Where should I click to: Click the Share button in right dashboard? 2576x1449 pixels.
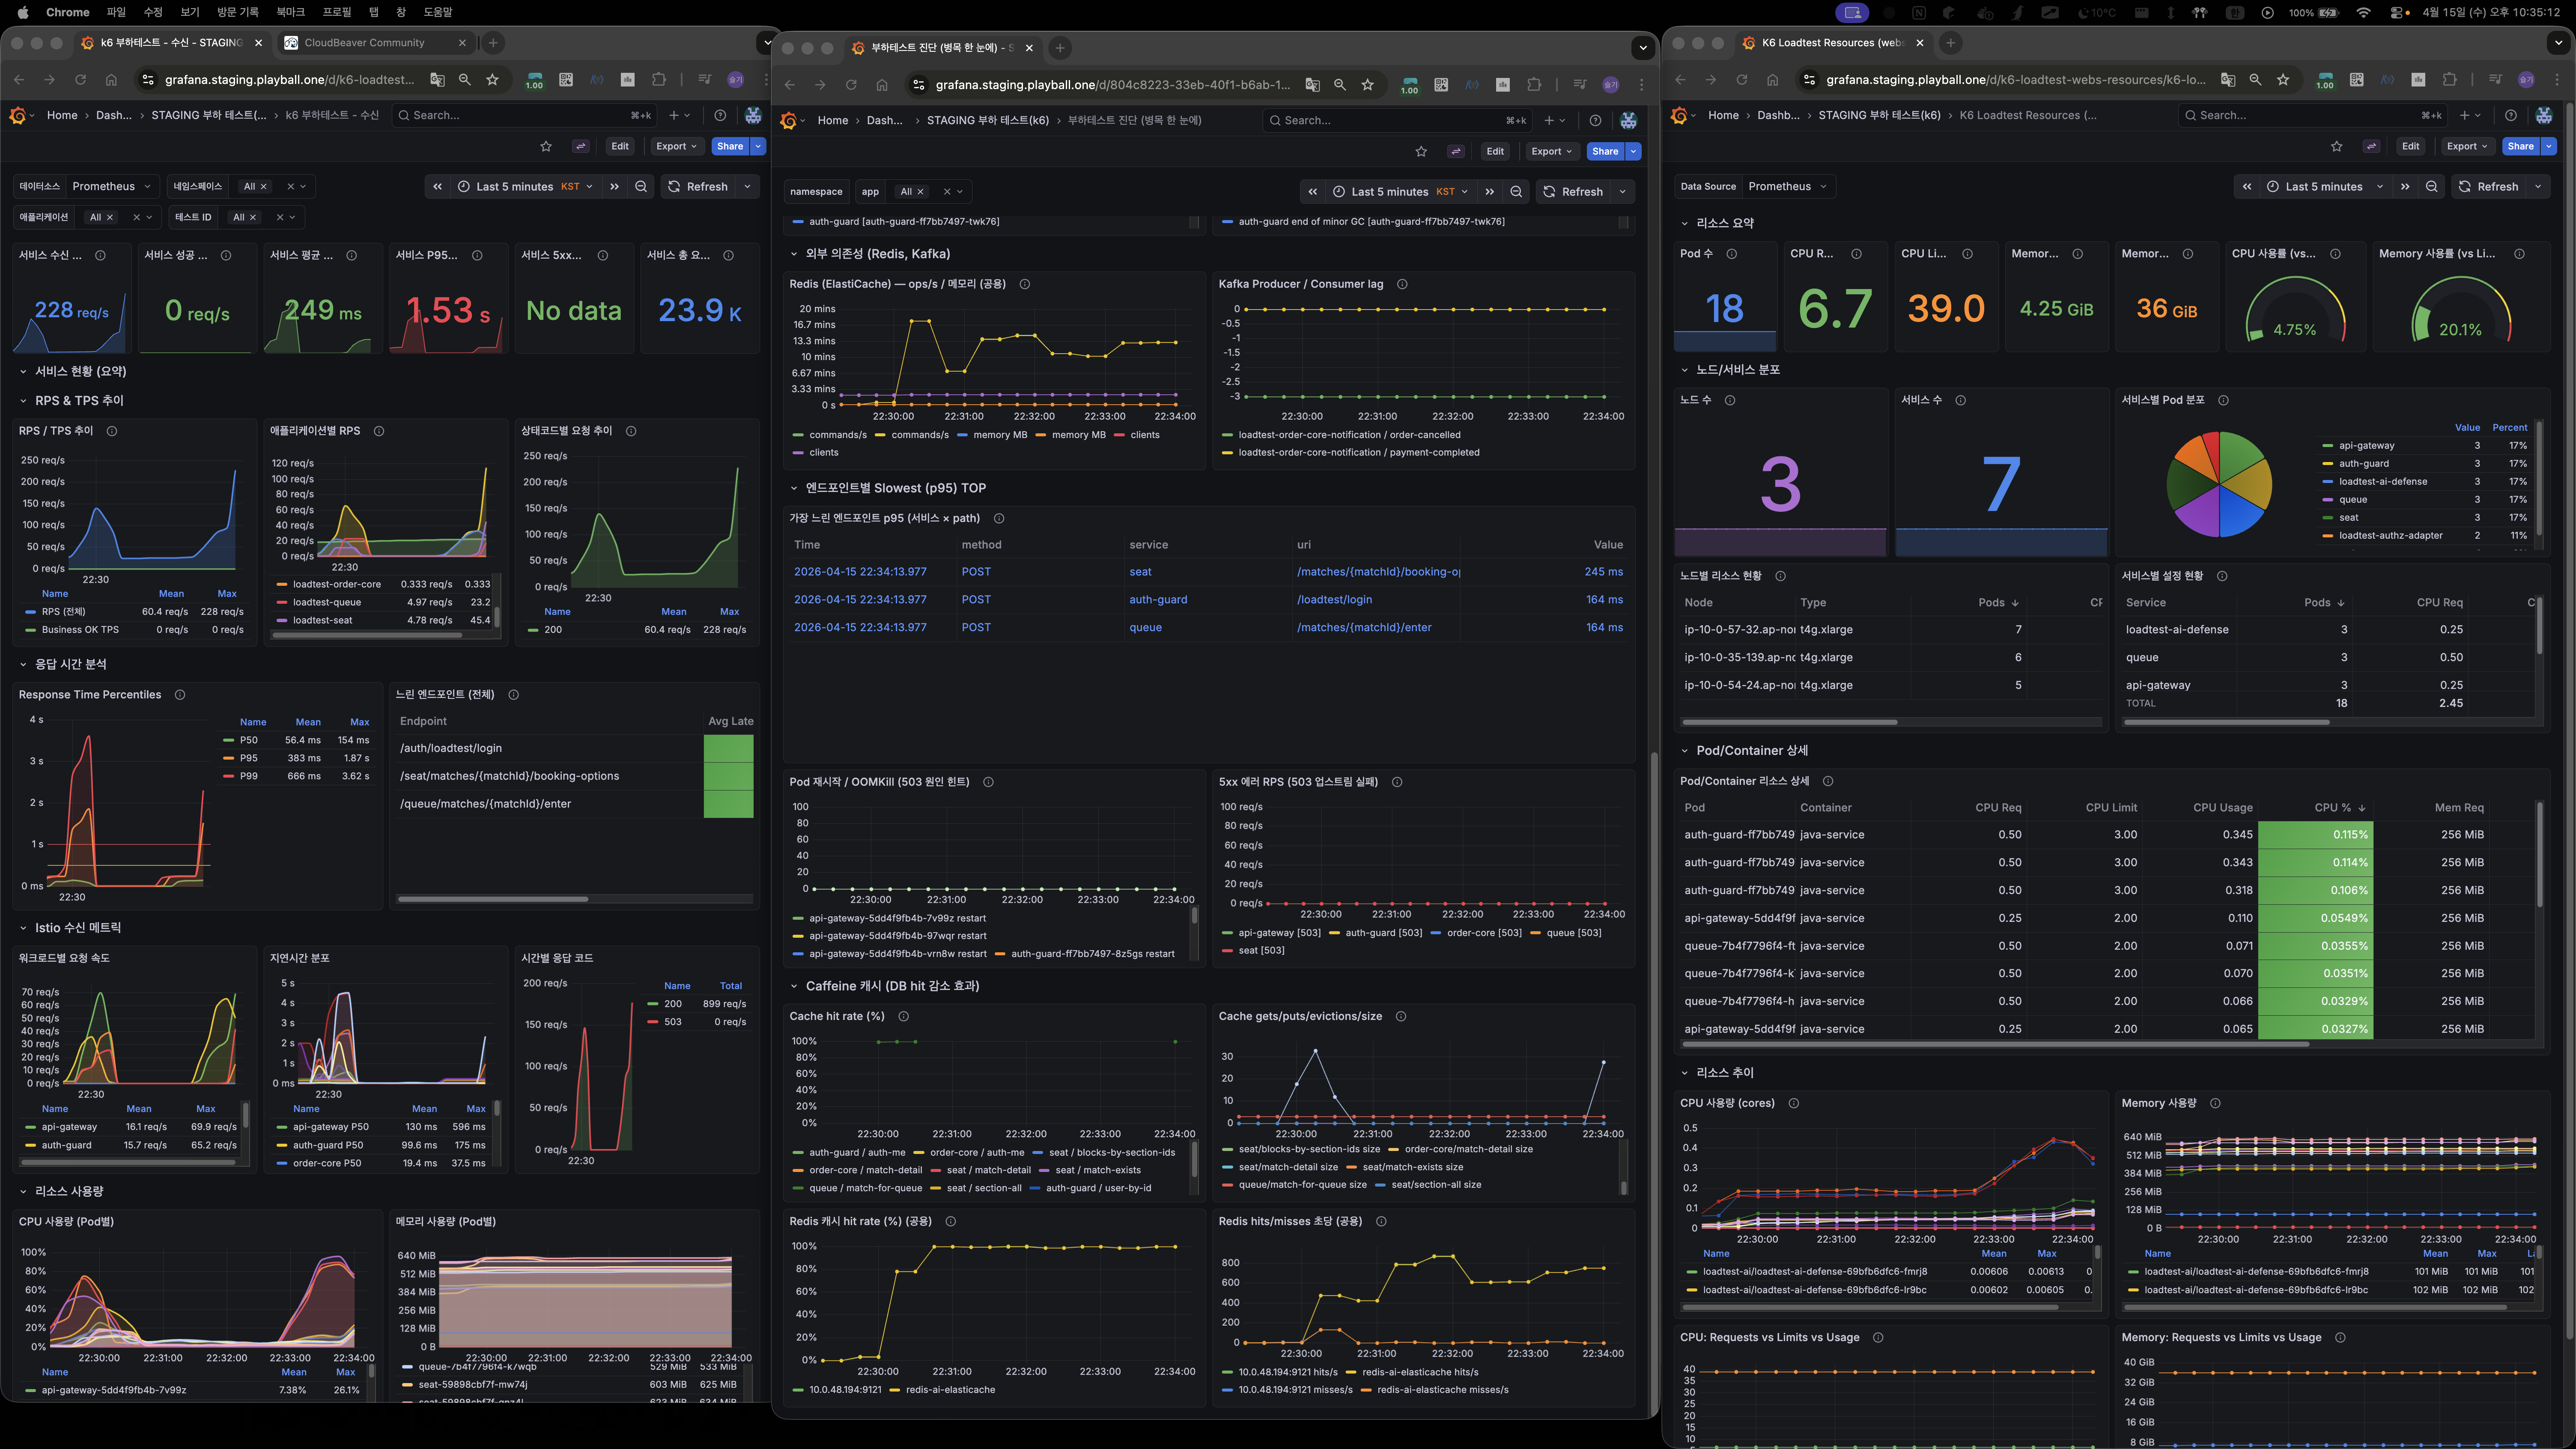[x=2520, y=146]
